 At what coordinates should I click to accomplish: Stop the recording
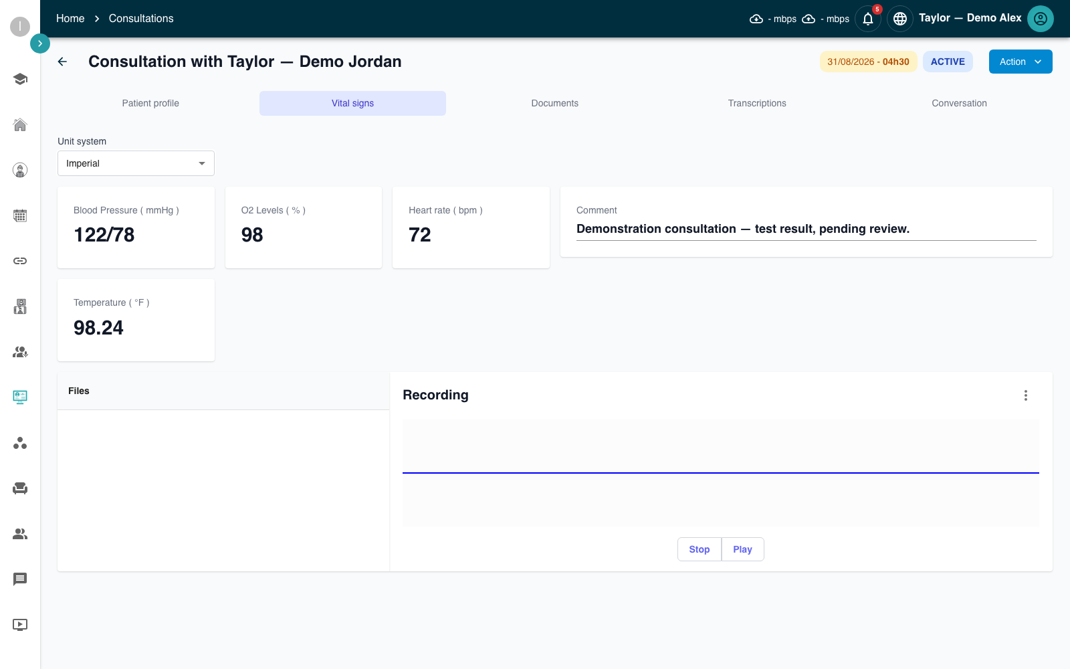700,549
